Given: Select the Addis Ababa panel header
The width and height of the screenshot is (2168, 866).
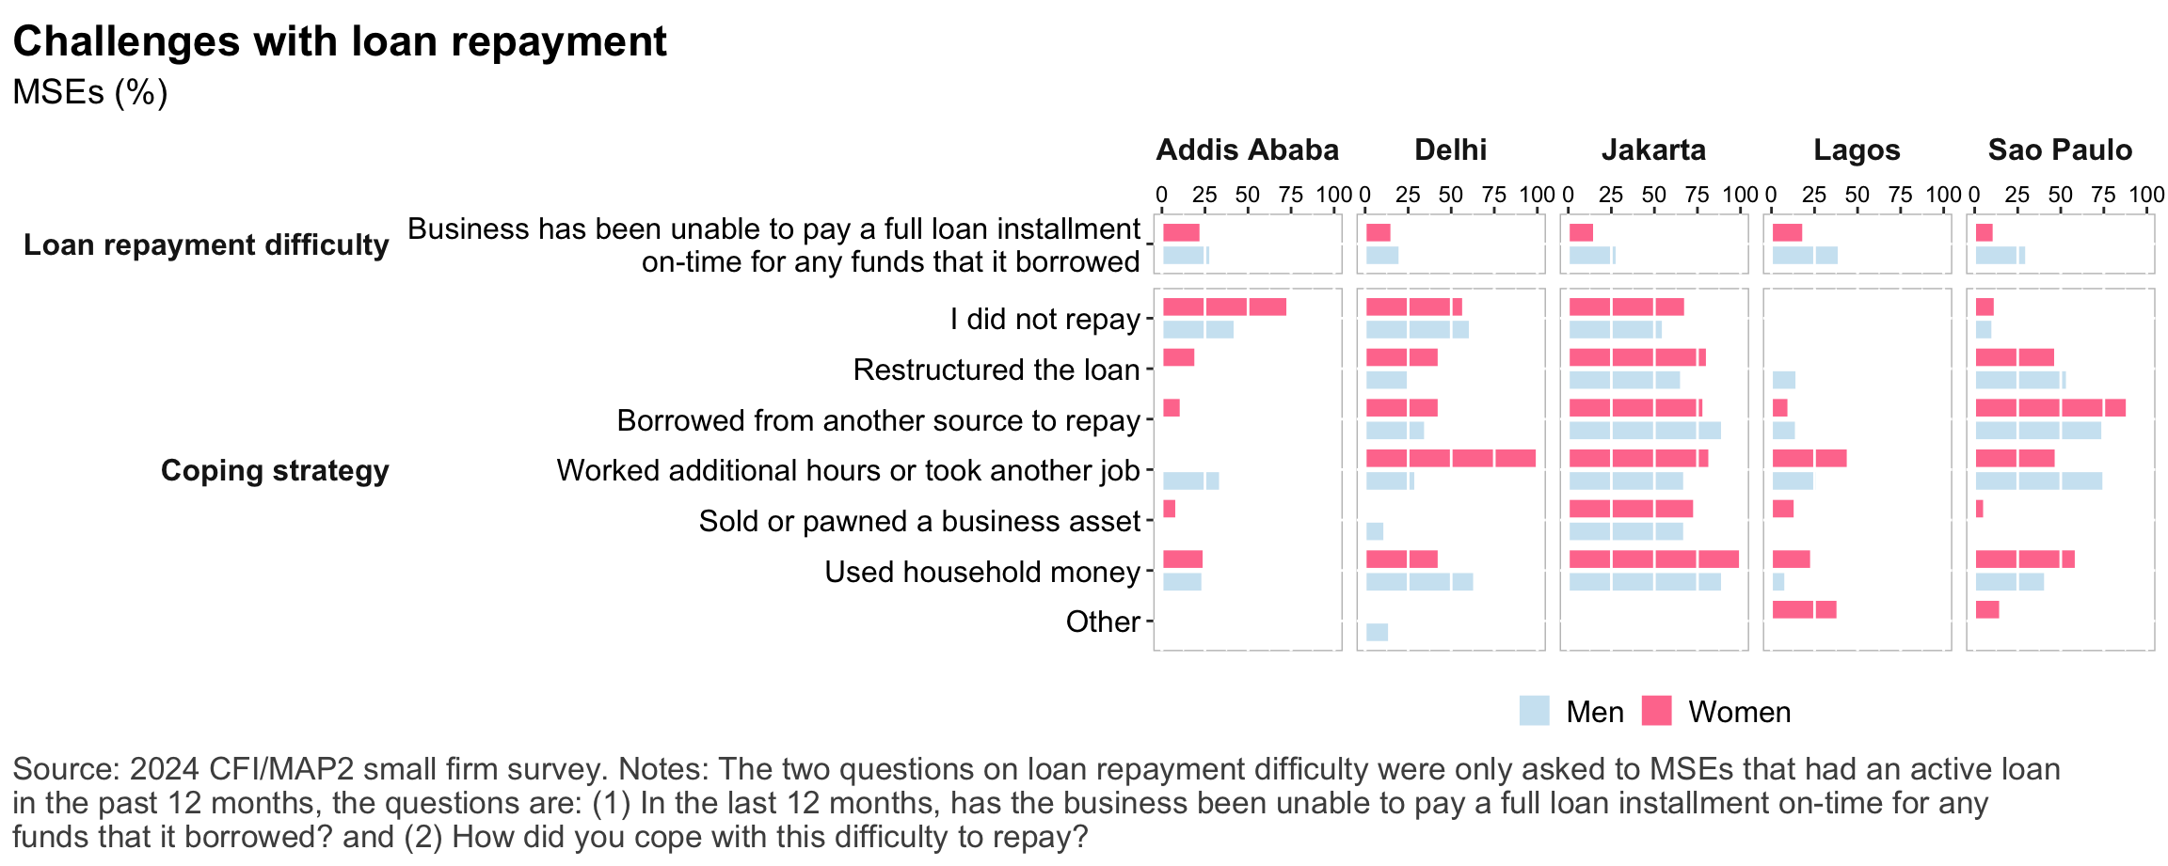Looking at the screenshot, I should pos(1247,150).
